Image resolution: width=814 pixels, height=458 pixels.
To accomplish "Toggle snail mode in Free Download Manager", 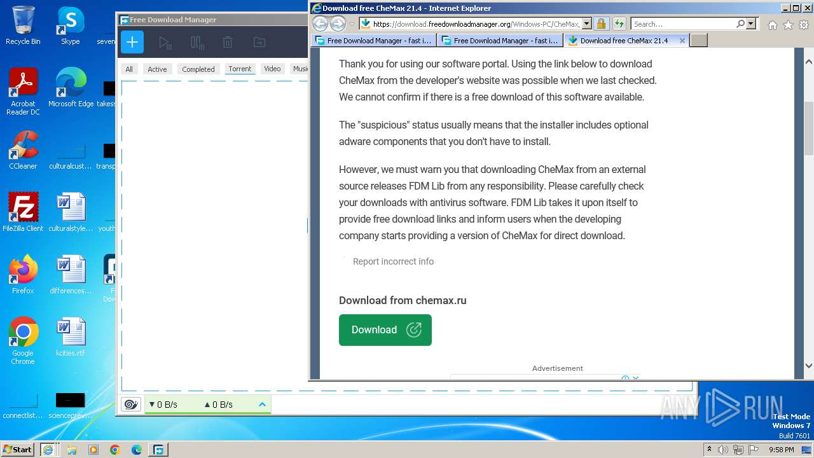I will tap(131, 405).
